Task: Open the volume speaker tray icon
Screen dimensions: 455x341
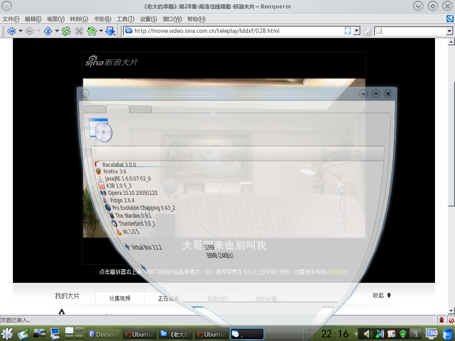Action: coord(368,334)
